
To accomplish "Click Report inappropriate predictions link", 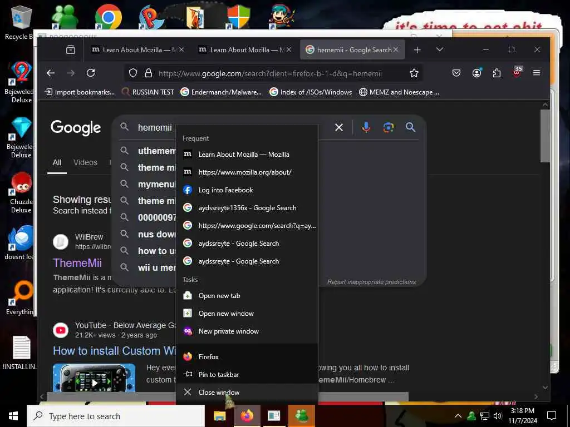I will [x=371, y=282].
